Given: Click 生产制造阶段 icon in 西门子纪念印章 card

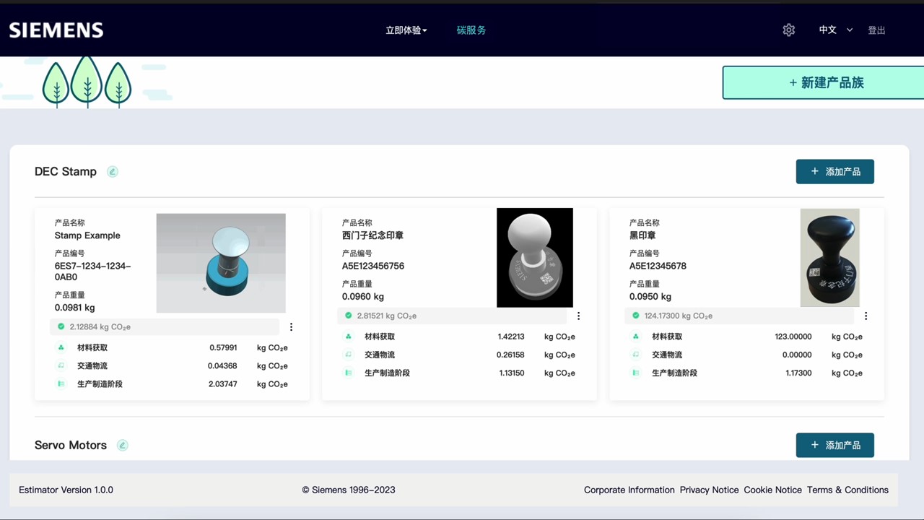Looking at the screenshot, I should pos(349,373).
